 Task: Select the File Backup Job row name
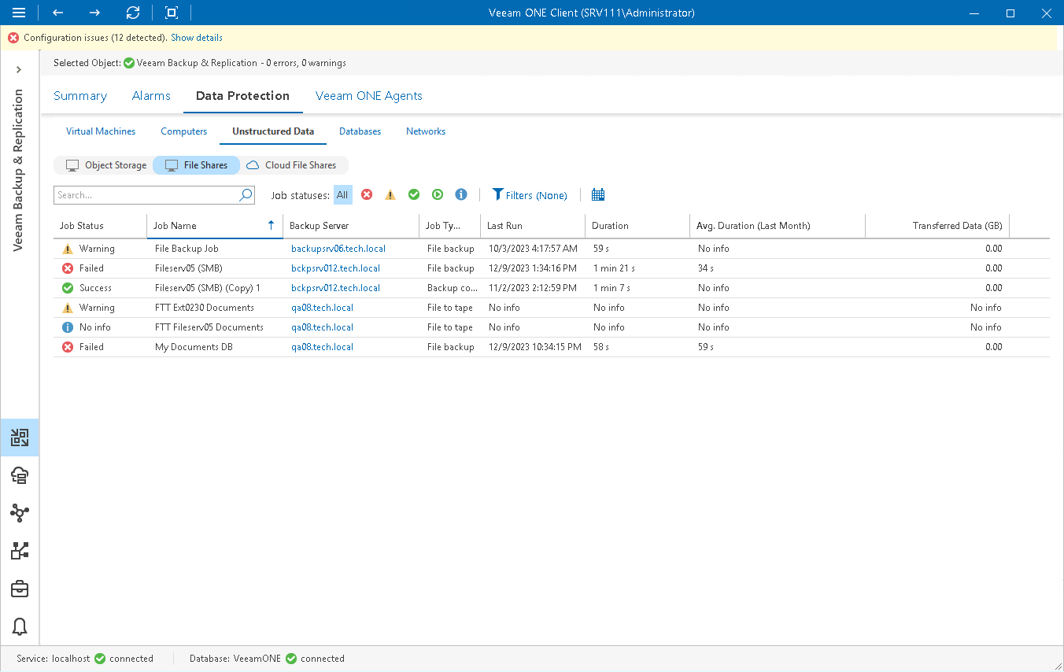point(187,249)
